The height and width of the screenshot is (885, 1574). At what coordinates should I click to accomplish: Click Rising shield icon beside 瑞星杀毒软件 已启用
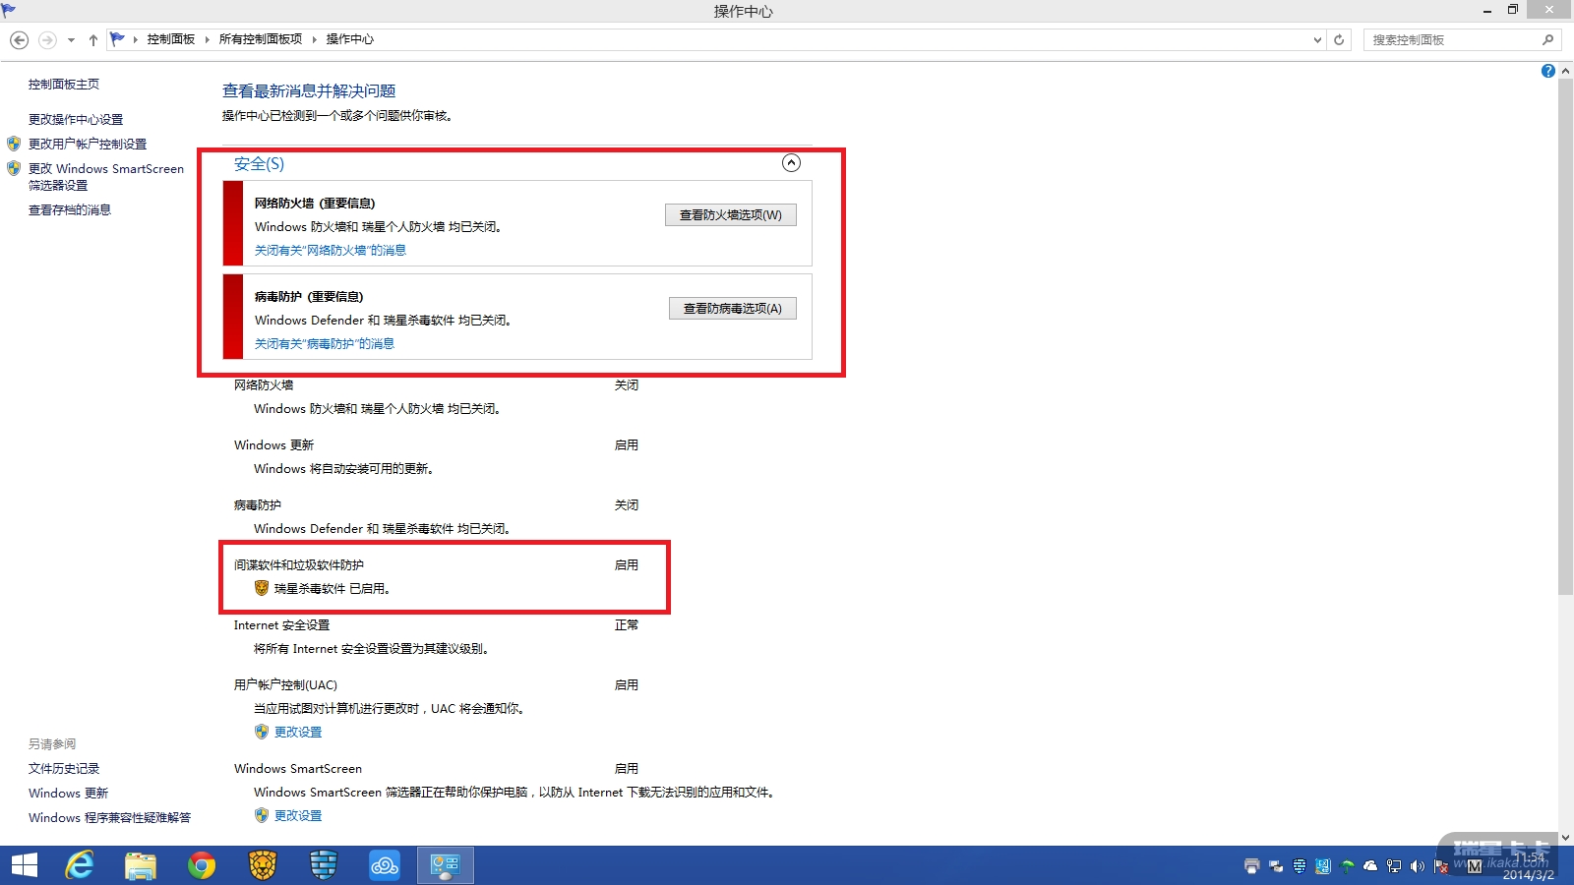click(x=262, y=588)
